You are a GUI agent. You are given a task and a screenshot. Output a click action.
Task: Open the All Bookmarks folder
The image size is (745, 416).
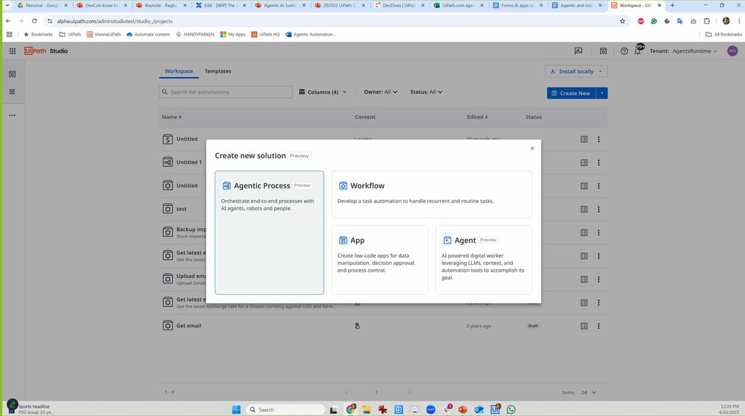coord(723,34)
